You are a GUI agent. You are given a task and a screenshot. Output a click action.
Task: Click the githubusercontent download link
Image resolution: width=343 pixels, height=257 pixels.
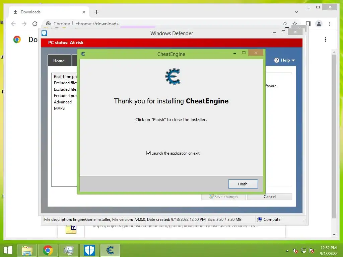175,226
